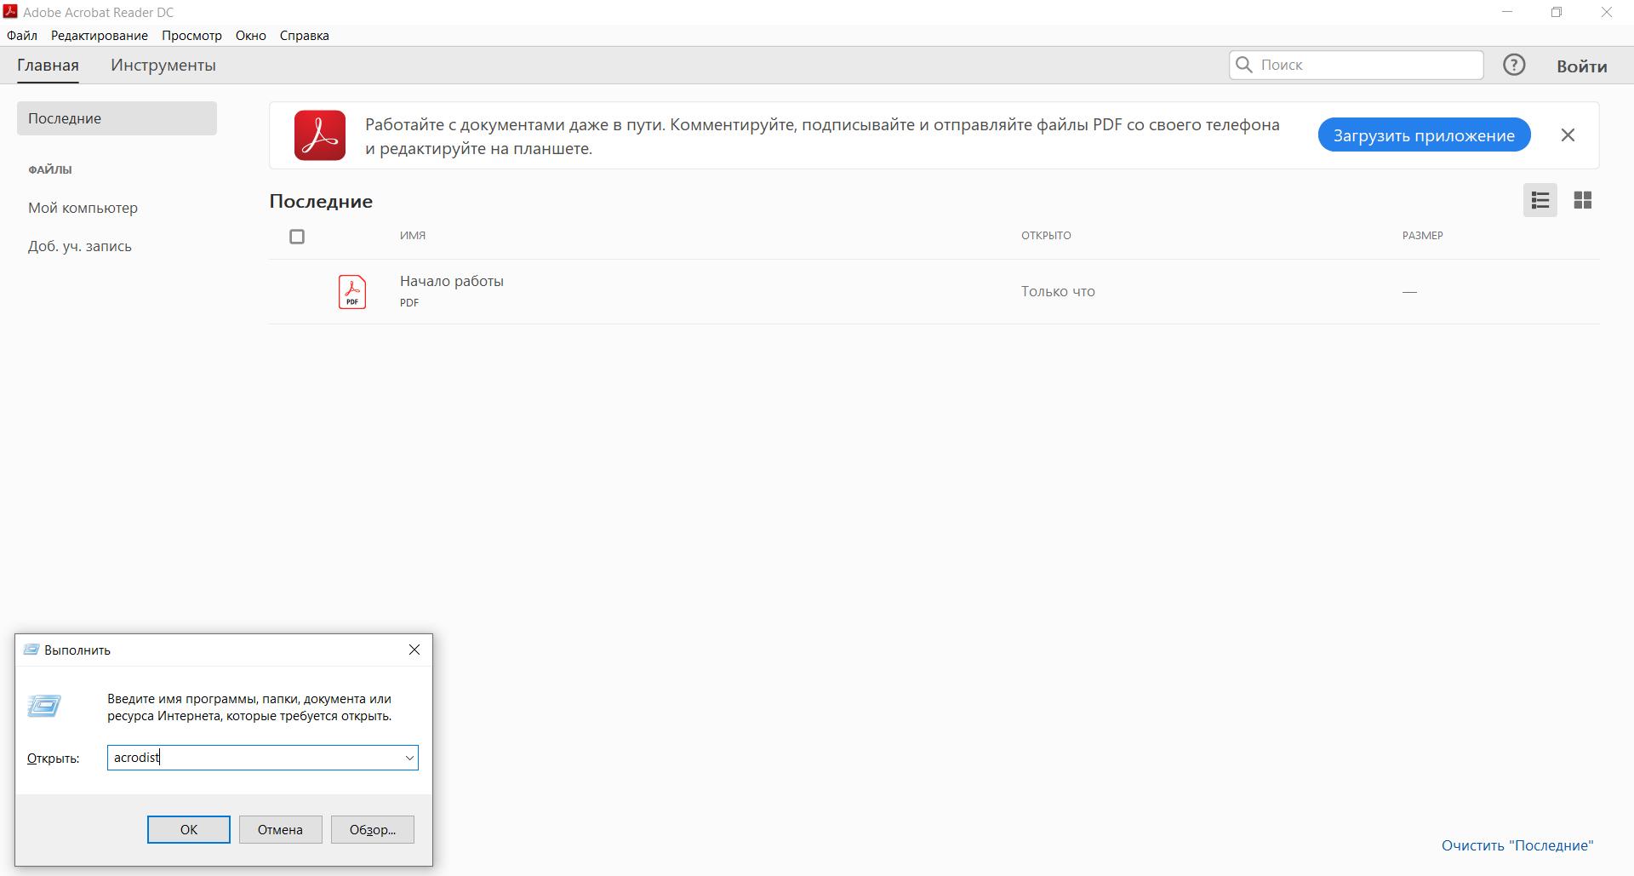Open the Редактирование menu
Image resolution: width=1634 pixels, height=876 pixels.
point(100,36)
